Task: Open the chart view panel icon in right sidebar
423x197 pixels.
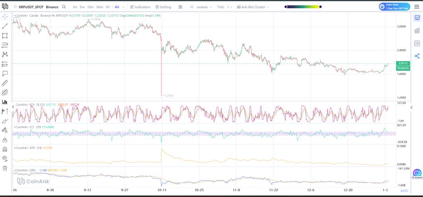Action: [x=417, y=18]
